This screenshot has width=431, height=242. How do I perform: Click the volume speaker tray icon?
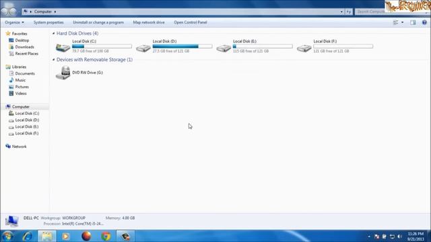tap(399, 237)
